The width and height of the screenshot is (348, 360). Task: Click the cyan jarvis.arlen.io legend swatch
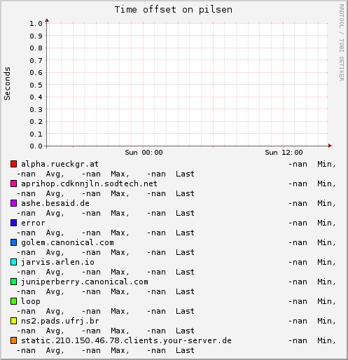tap(13, 262)
